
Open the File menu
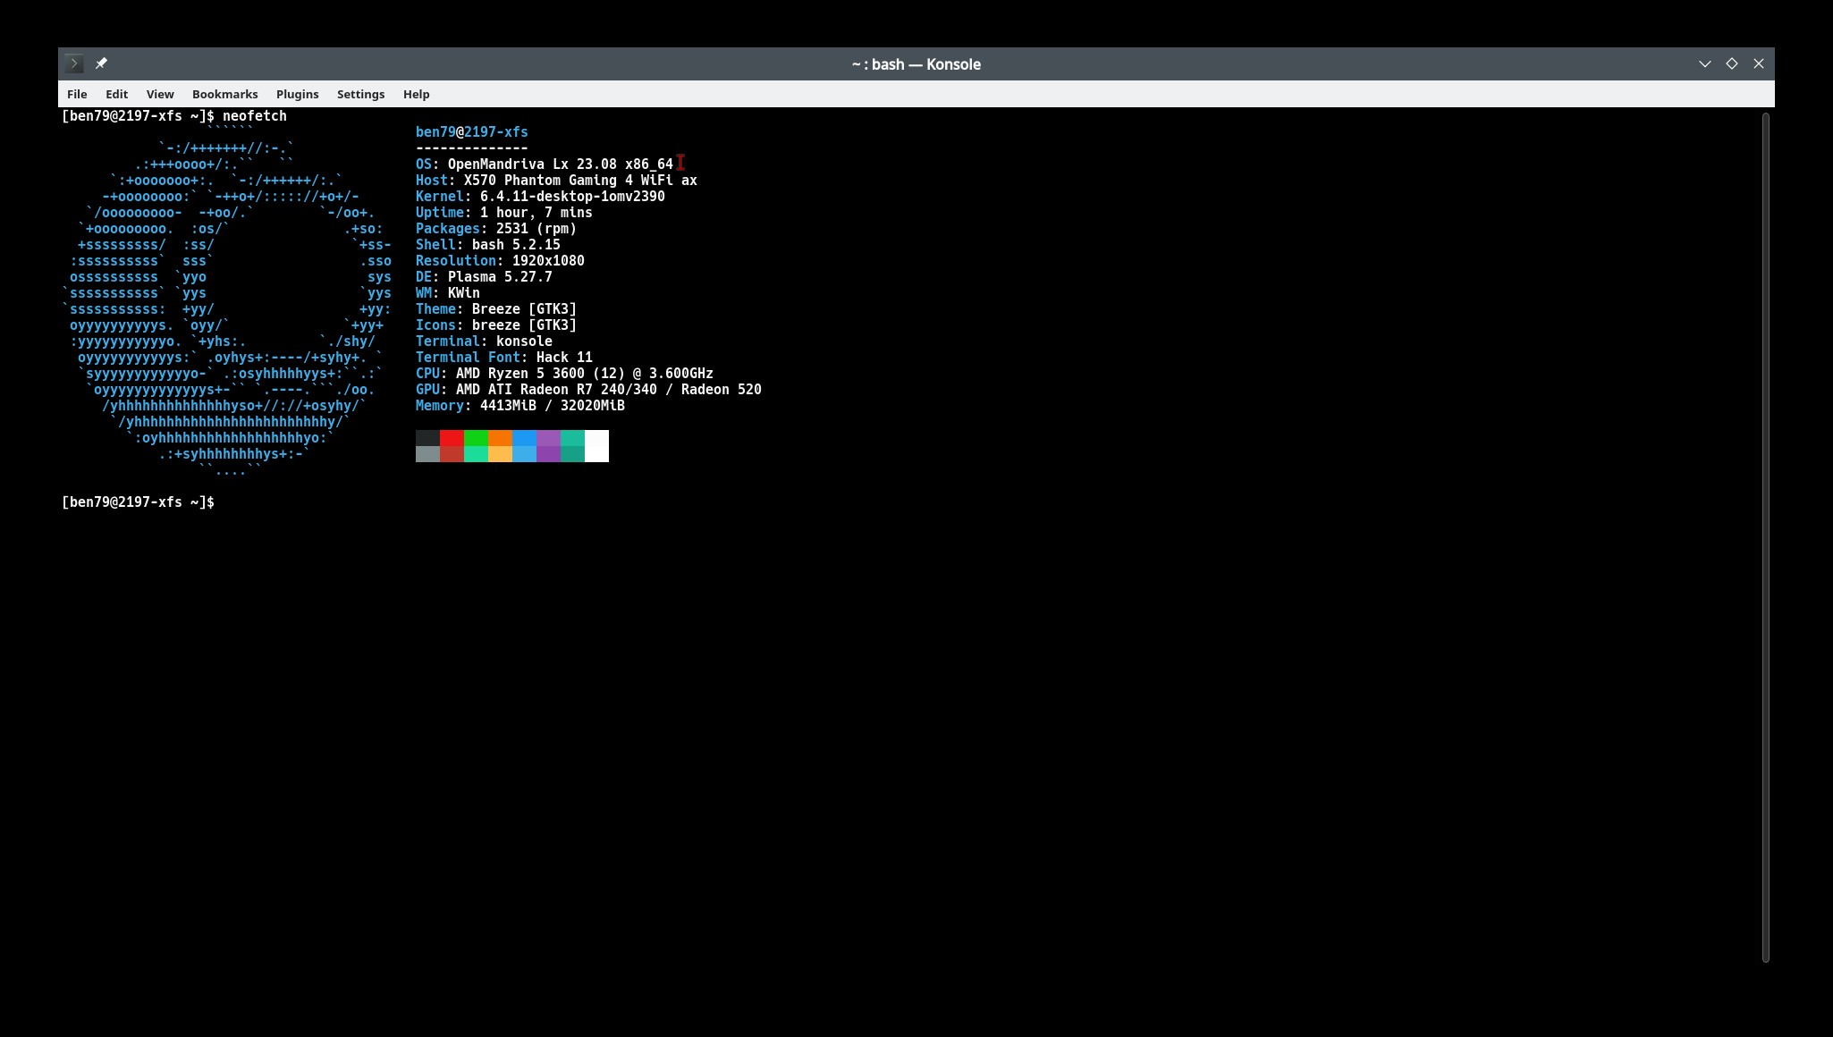[77, 94]
